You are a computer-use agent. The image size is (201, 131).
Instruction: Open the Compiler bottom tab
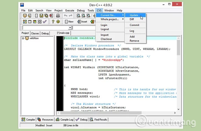(x=28, y=120)
